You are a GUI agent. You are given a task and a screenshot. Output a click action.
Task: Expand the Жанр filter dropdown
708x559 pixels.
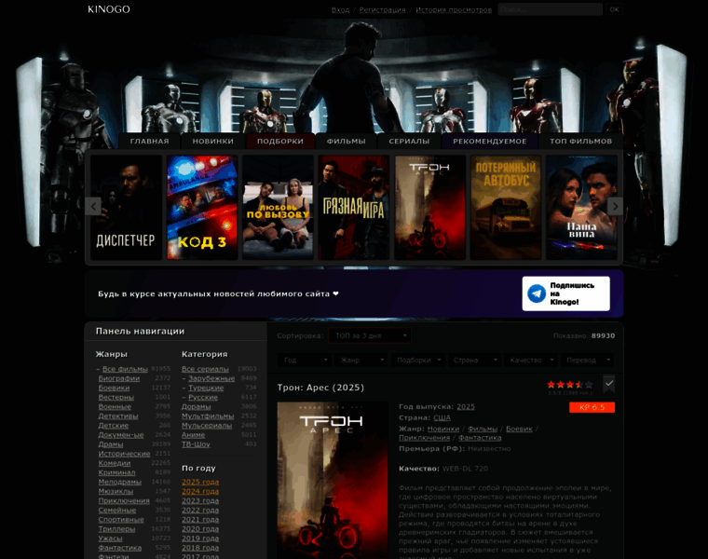tap(361, 360)
